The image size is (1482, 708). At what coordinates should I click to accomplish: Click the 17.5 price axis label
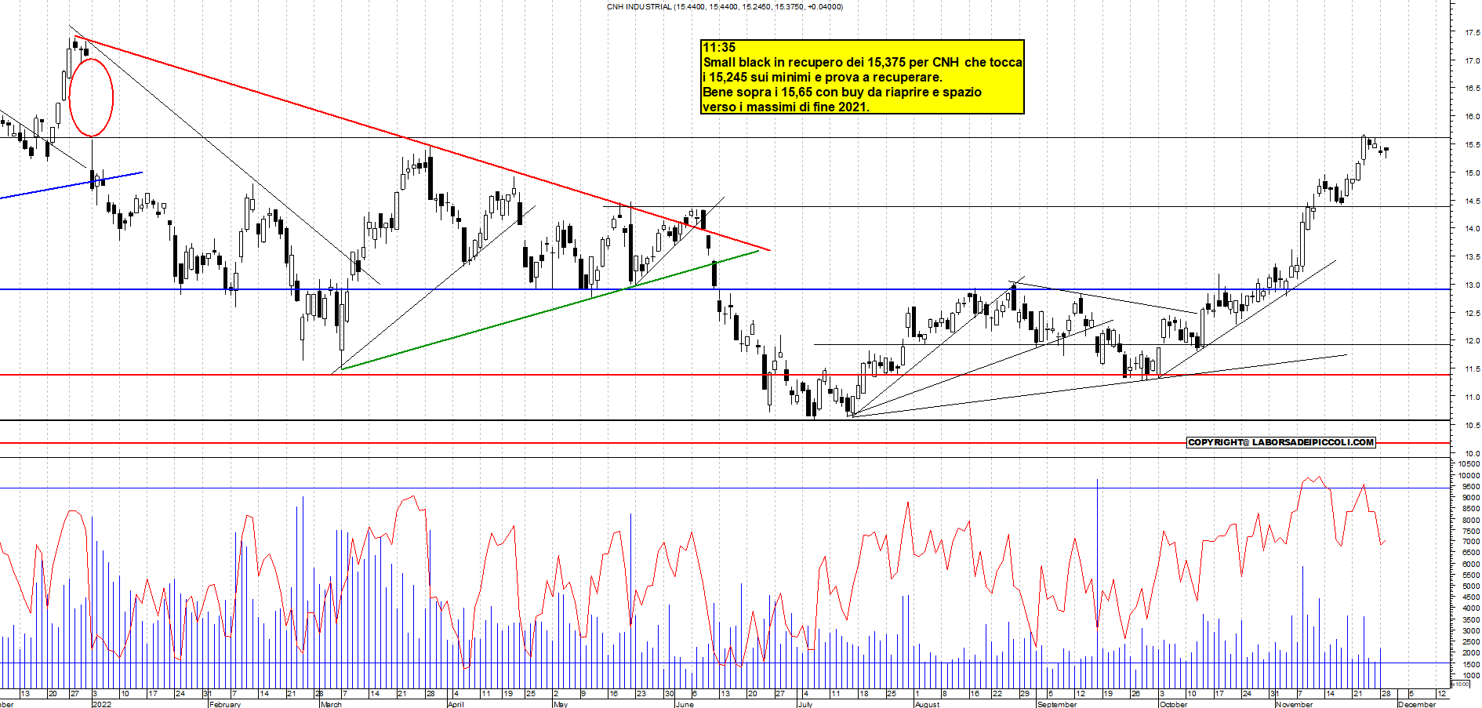(x=1472, y=32)
